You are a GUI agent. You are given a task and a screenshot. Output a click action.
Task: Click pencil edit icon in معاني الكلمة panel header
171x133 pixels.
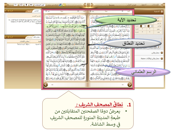(x=12, y=37)
